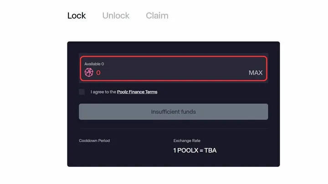Switch to the Unlock tab
The width and height of the screenshot is (328, 184).
coord(116,15)
